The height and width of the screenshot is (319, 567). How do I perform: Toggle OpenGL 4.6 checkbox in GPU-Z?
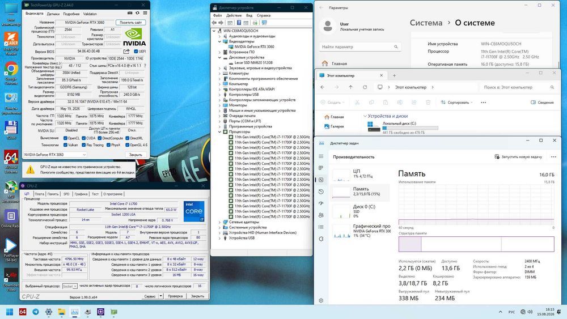(127, 145)
